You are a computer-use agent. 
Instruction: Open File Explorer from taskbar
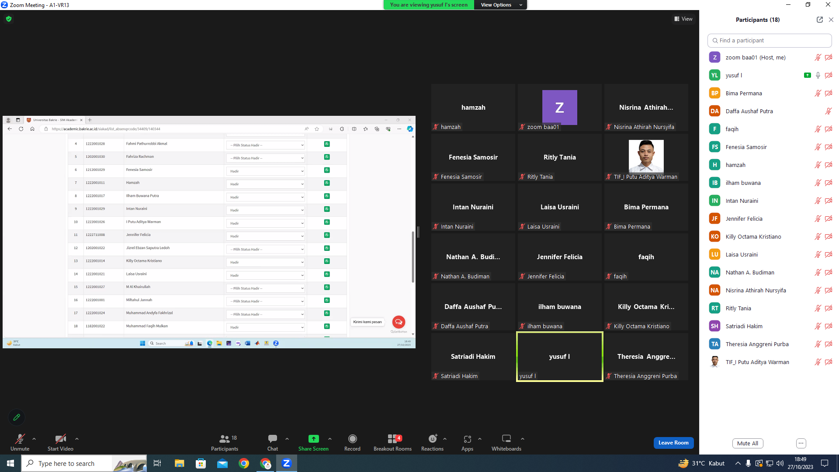point(179,463)
